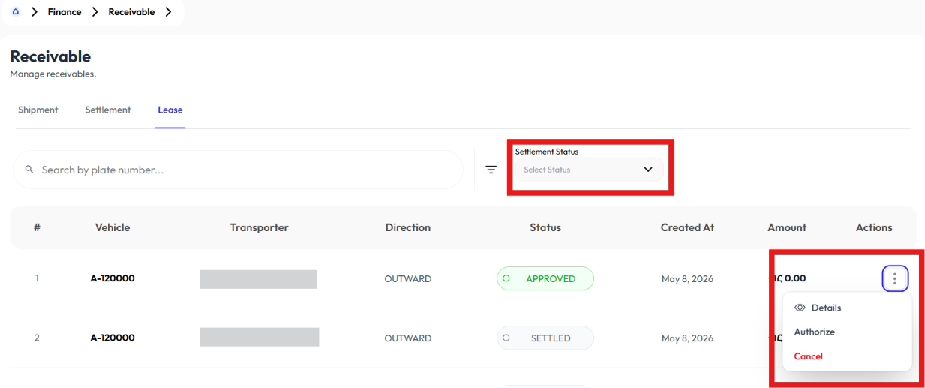Screen dimensions: 925x388
Task: Click the circle icon in APPROVED badge
Action: tap(506, 278)
